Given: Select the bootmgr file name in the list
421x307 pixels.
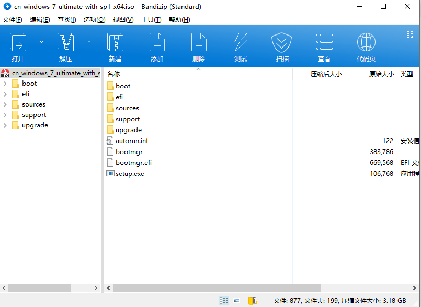Looking at the screenshot, I should click(129, 152).
